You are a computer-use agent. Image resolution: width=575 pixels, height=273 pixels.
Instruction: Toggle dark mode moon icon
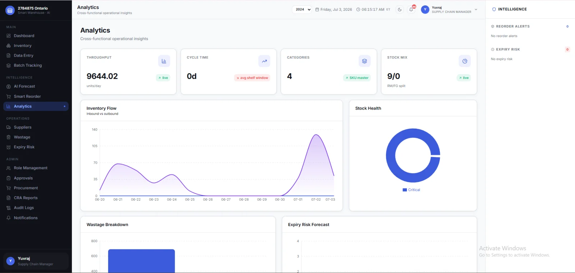click(x=400, y=10)
